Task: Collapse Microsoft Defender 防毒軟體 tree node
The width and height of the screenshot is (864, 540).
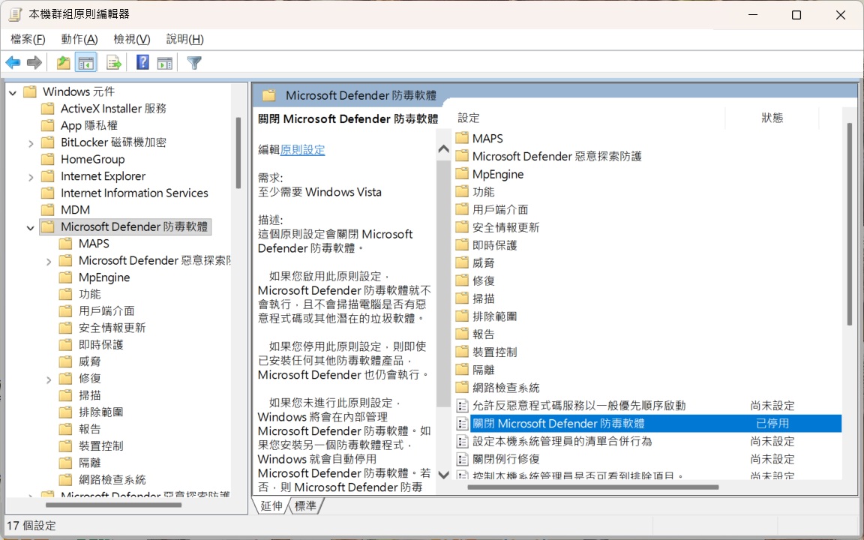Action: (x=31, y=227)
